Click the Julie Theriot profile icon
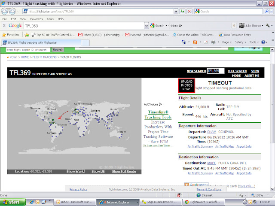The height and width of the screenshot is (206, 275). (x=241, y=26)
